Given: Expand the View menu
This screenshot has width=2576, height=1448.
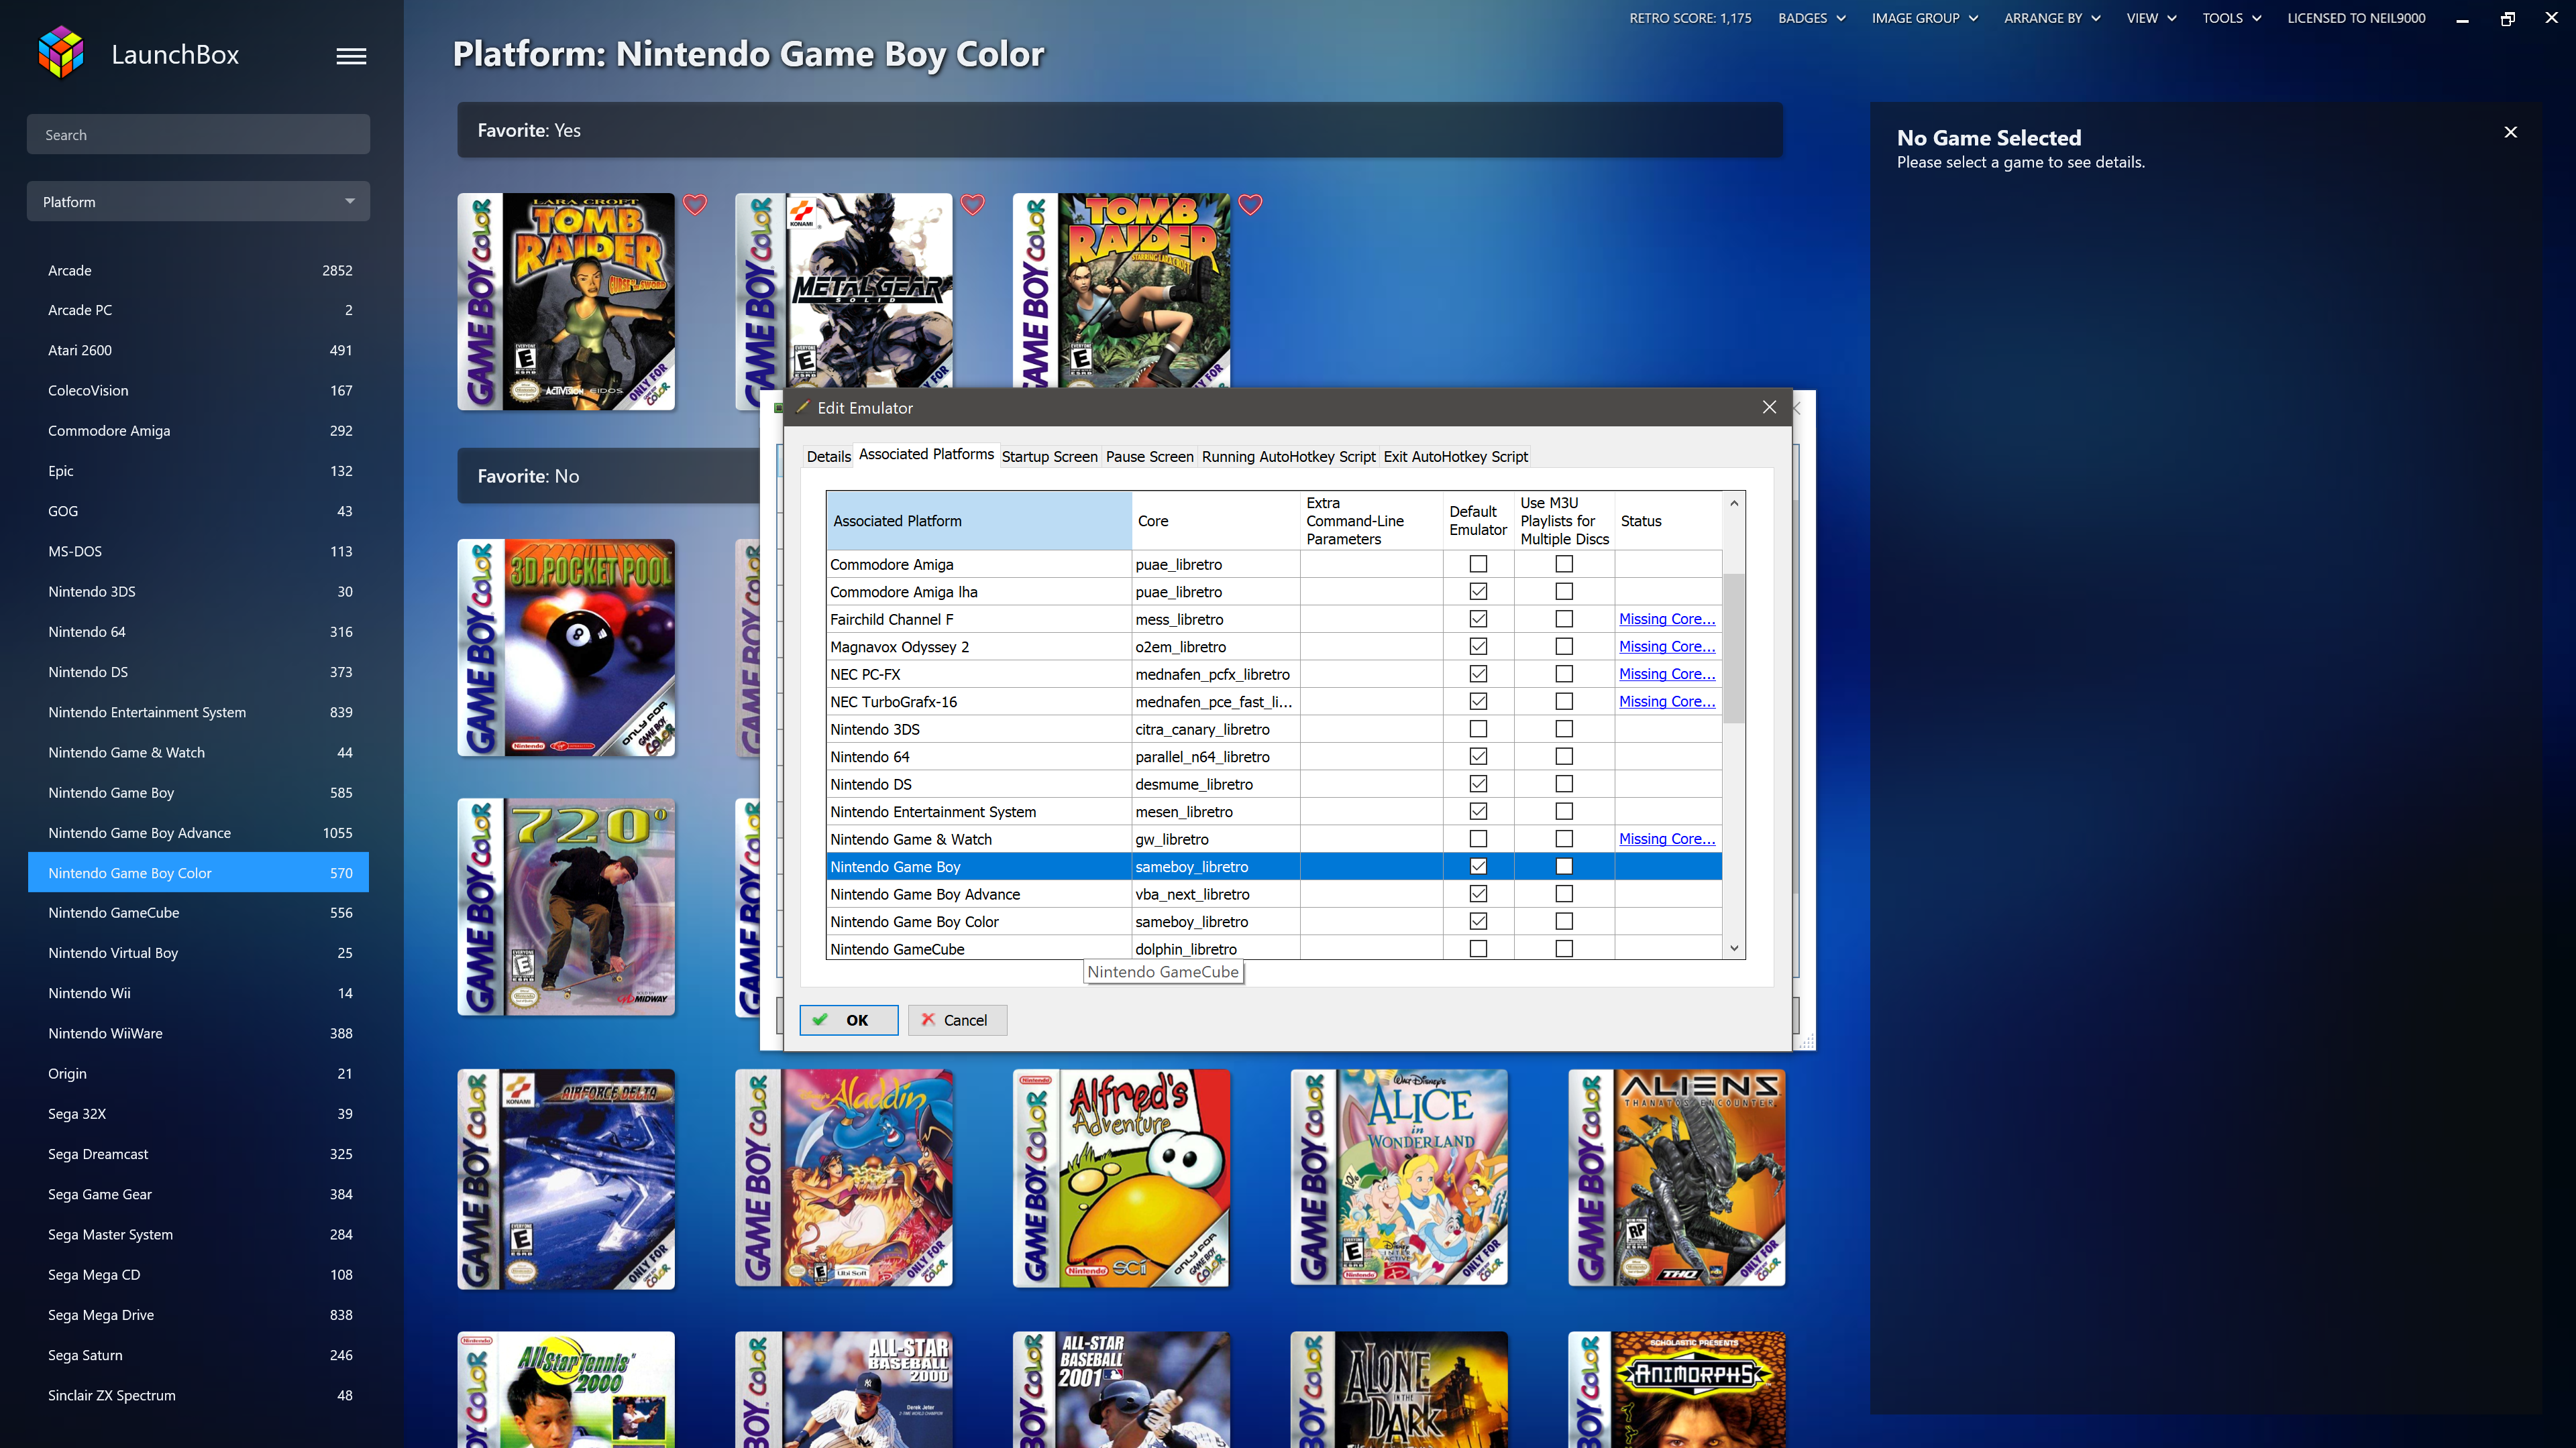Looking at the screenshot, I should 2151,18.
